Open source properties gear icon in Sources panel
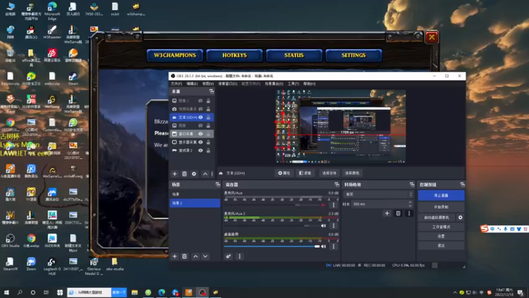Screen dimensions: 529x298 click(194, 174)
